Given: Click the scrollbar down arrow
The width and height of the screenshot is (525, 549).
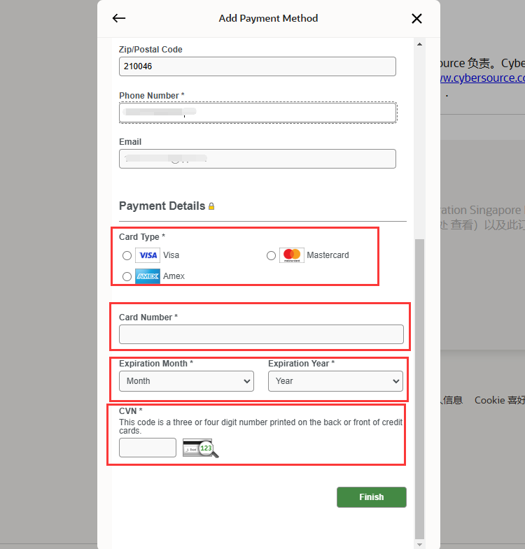Looking at the screenshot, I should pyautogui.click(x=419, y=543).
